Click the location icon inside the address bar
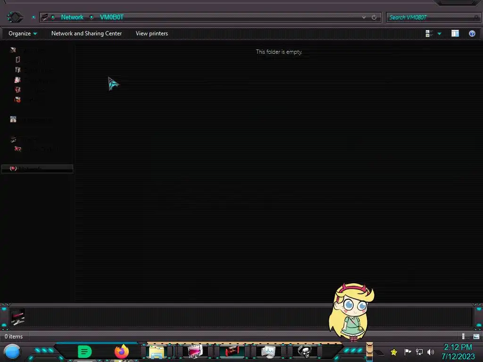 45,17
